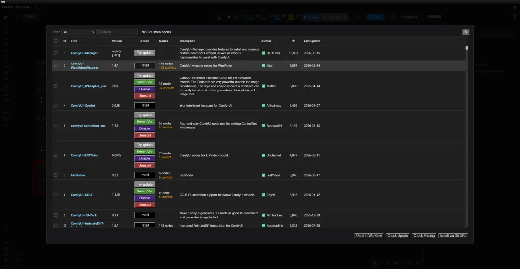
Task: Click the Check Update button
Action: 398,236
